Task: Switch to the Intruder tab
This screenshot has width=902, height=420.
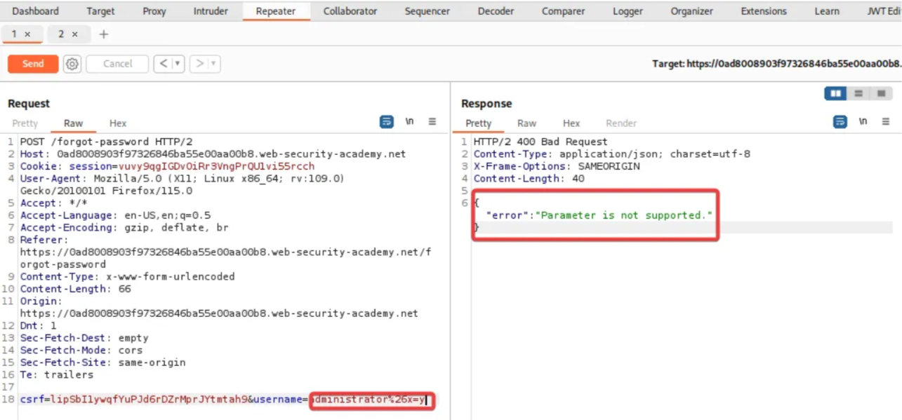Action: point(211,11)
